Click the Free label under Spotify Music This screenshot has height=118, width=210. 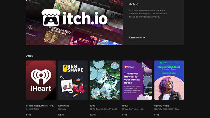click(x=157, y=115)
